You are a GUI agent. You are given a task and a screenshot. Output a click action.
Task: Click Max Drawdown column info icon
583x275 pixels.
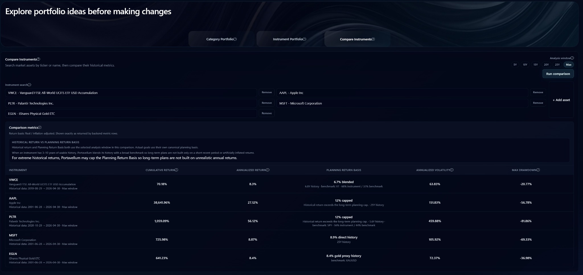(538, 170)
